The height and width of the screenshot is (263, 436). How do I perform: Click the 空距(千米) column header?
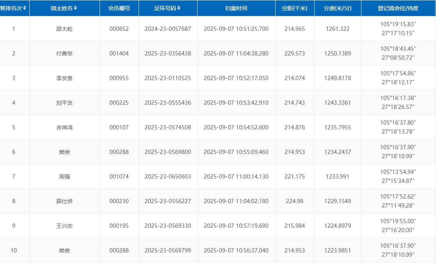click(x=295, y=8)
